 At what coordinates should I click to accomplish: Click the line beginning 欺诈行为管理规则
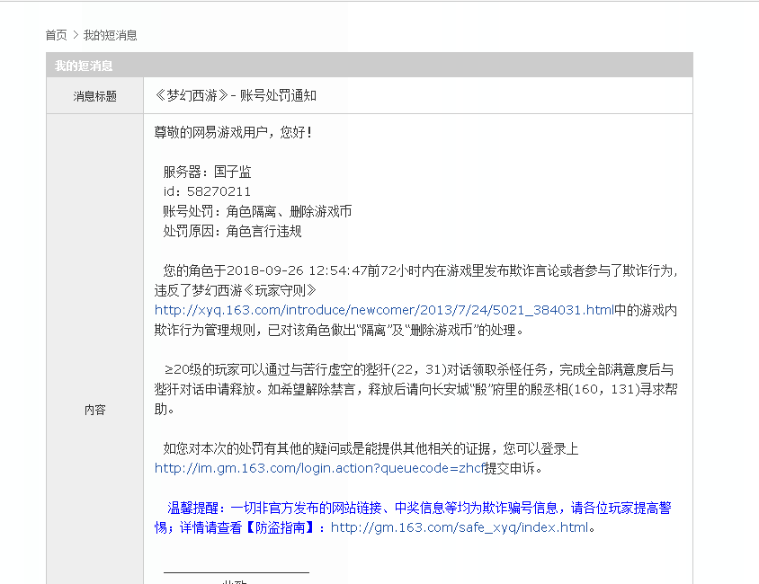coord(339,331)
